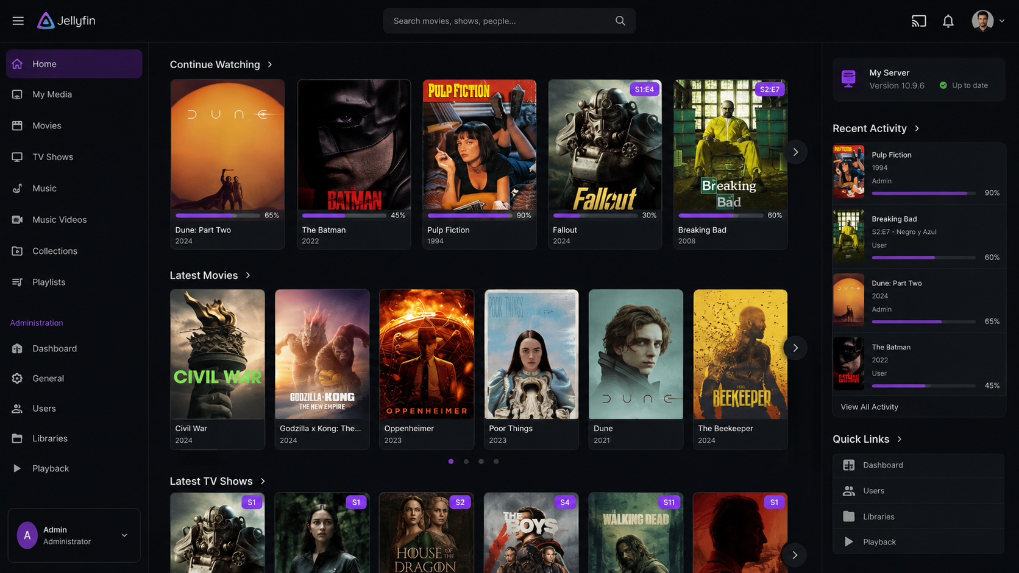The image size is (1019, 573).
Task: Expand Quick Links section arrow
Action: pos(900,439)
